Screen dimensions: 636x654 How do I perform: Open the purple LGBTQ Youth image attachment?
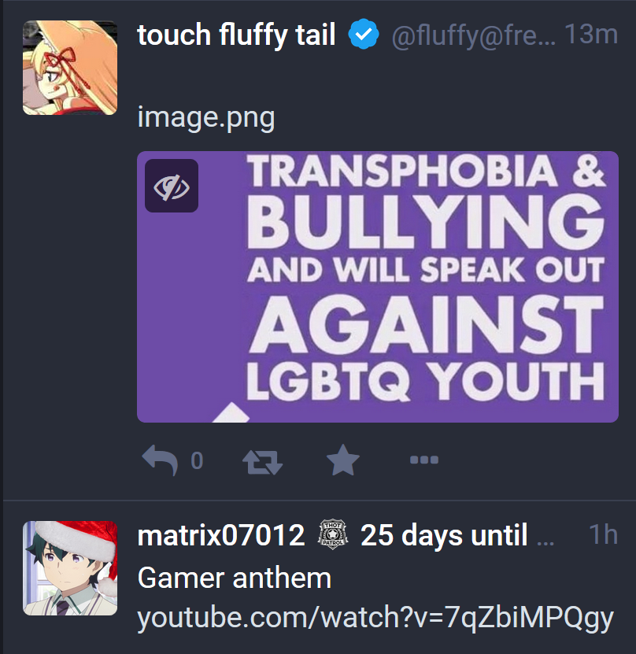pos(378,286)
